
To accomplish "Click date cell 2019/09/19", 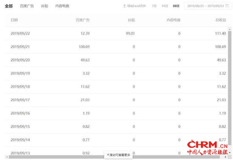I will point(20,73).
